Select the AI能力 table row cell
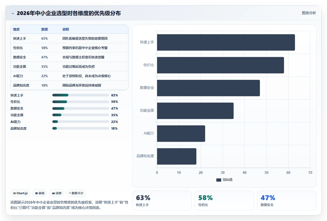 (x=18, y=76)
